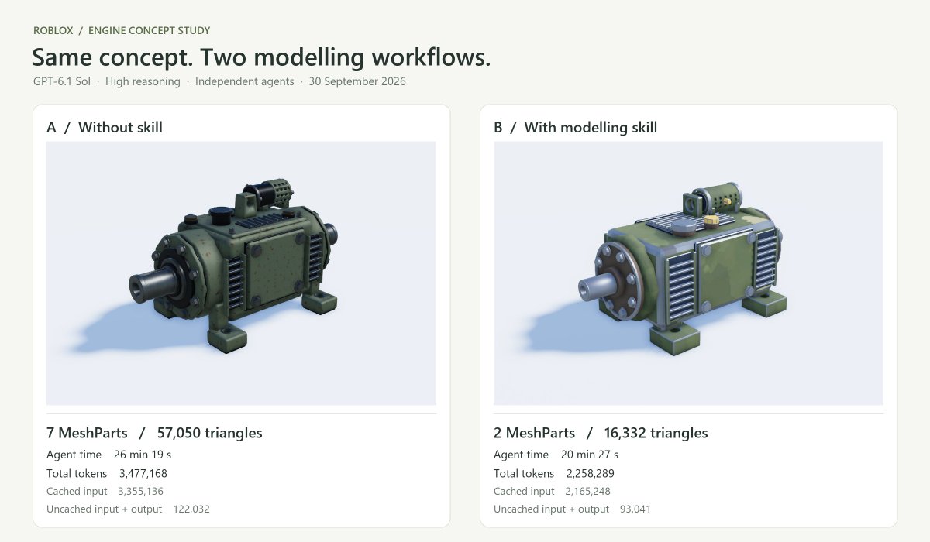Screen dimensions: 930x542
Task: Select the heading 'Same concept. Two modelling workflows.'
Action: 261,57
